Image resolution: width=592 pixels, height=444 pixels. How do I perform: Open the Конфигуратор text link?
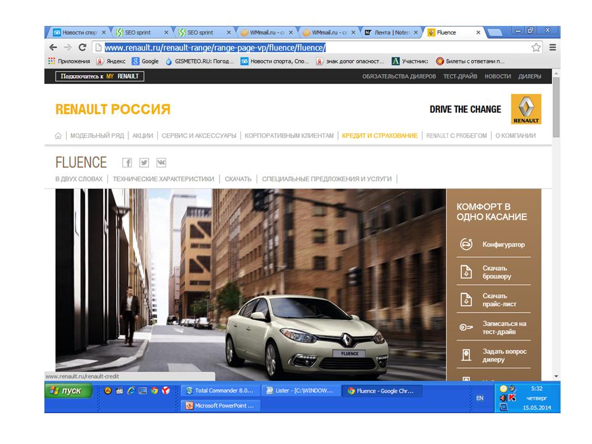504,244
